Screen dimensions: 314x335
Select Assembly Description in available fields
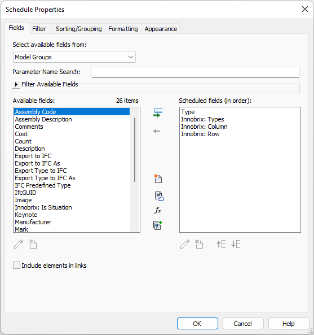click(x=72, y=119)
